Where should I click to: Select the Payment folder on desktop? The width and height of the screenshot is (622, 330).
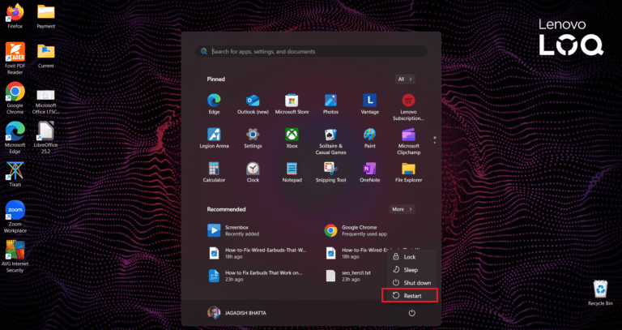click(x=46, y=16)
